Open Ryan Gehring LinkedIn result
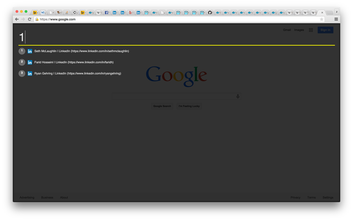The image size is (353, 220). (78, 73)
